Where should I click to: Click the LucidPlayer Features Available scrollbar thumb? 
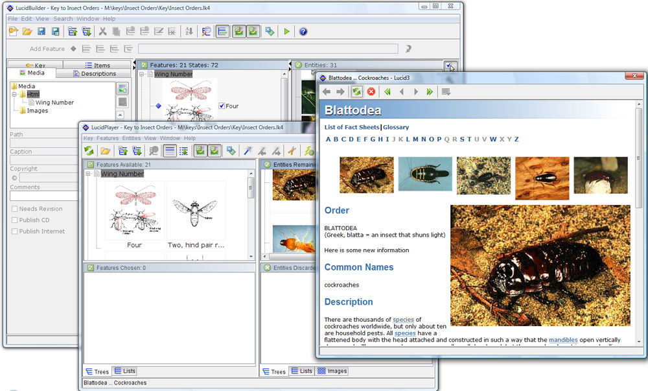point(251,188)
